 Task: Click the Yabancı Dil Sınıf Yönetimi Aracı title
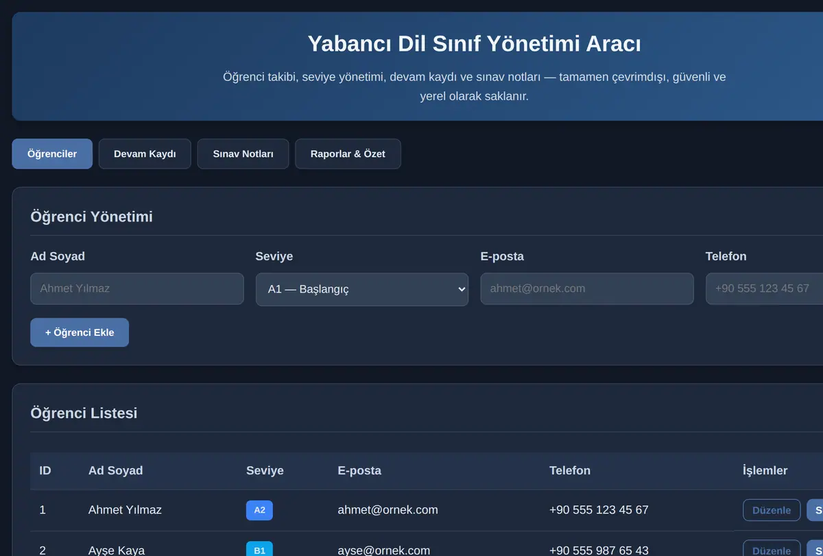click(474, 43)
